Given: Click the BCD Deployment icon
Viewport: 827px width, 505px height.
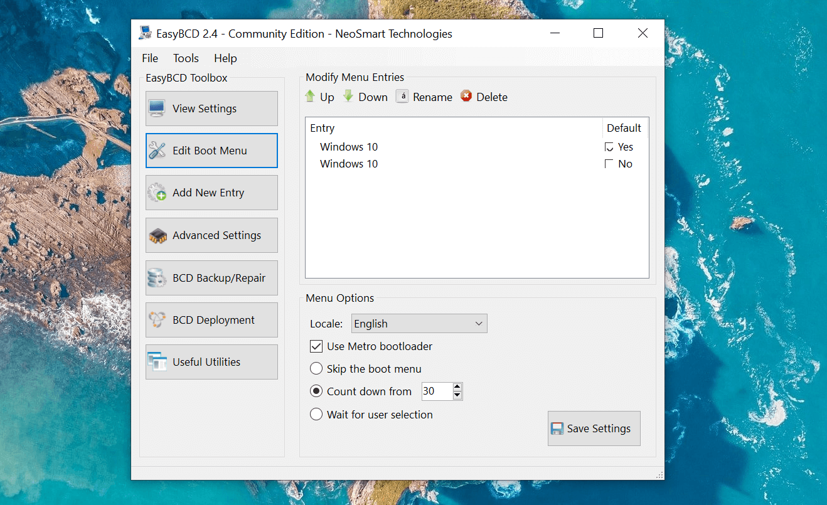Looking at the screenshot, I should coord(157,320).
